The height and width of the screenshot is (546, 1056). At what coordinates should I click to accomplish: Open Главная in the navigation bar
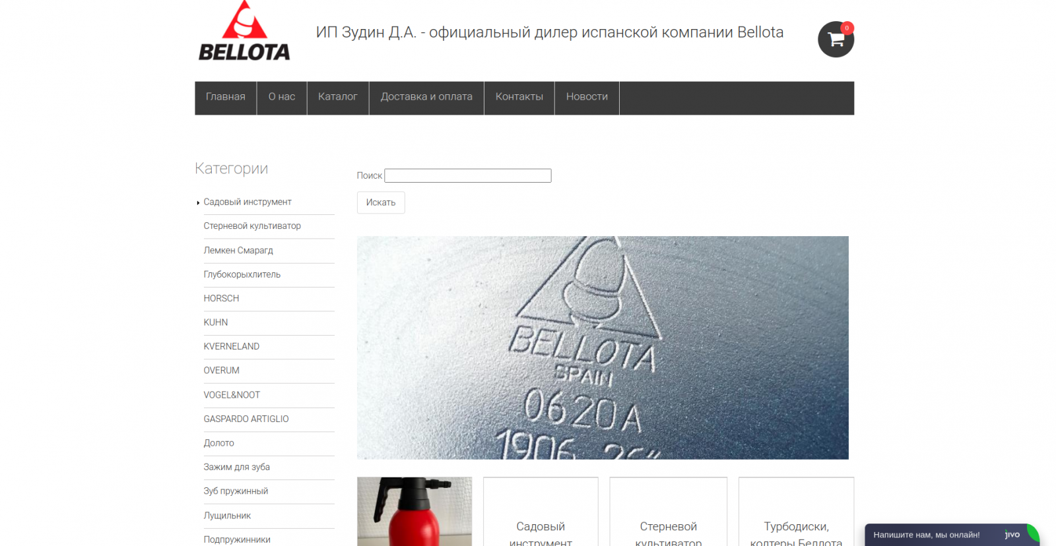tap(226, 98)
